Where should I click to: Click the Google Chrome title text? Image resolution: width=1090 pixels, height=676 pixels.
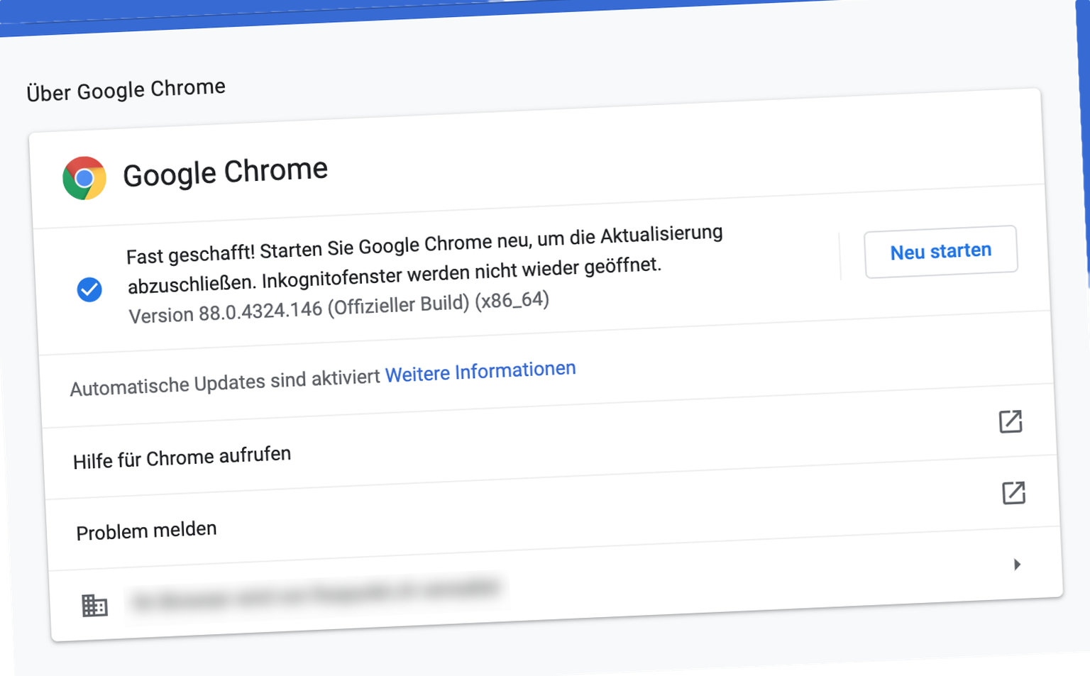pos(225,172)
